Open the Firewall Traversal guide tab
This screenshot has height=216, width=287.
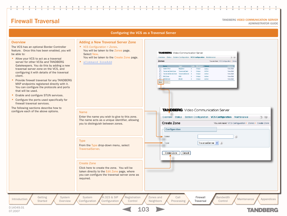coord(200,199)
